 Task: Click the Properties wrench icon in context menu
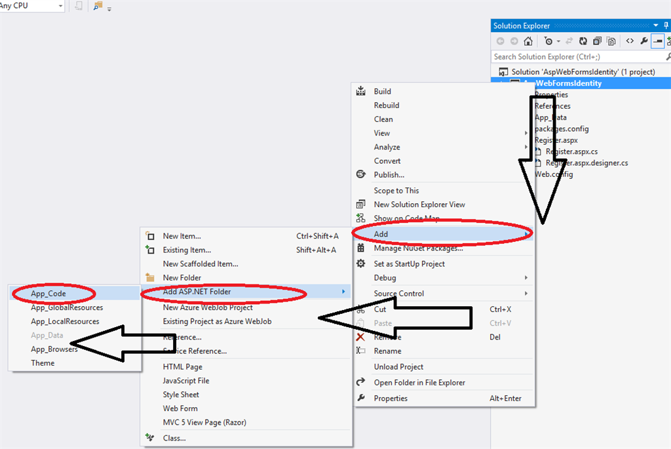361,398
